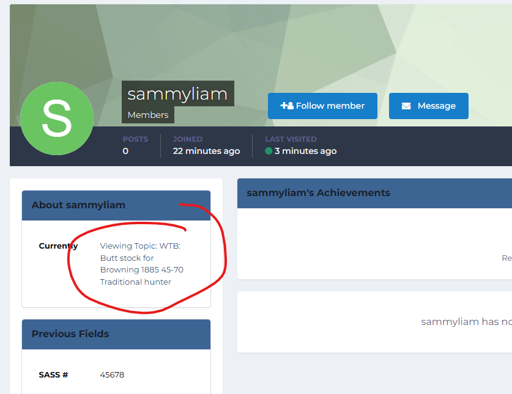Click the green online status dot
This screenshot has height=394, width=512.
(x=269, y=151)
